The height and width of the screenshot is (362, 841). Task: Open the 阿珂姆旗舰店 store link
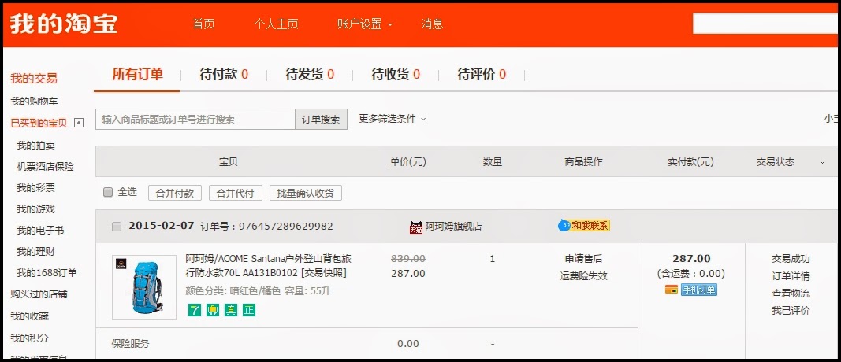click(x=453, y=227)
